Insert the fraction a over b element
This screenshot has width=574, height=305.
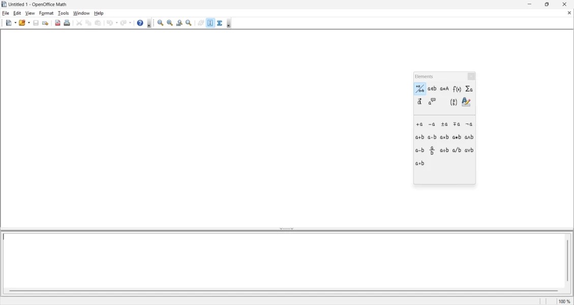[x=432, y=150]
